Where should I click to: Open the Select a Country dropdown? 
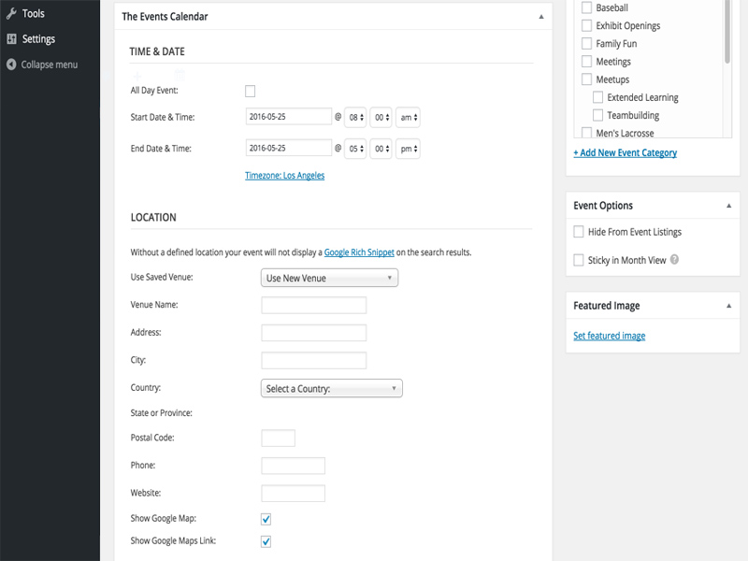point(330,387)
